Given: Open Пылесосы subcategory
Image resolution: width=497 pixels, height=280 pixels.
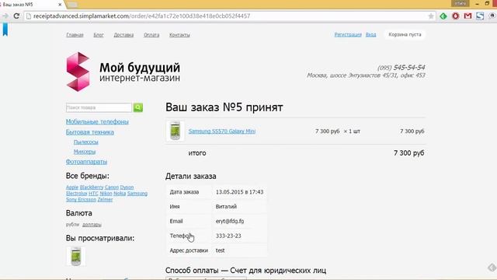Looking at the screenshot, I should point(86,142).
